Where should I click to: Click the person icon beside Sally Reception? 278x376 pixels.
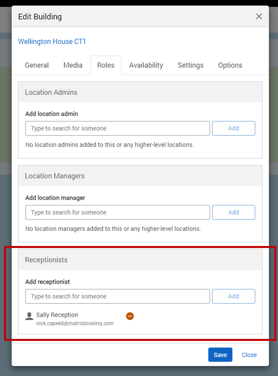[29, 316]
